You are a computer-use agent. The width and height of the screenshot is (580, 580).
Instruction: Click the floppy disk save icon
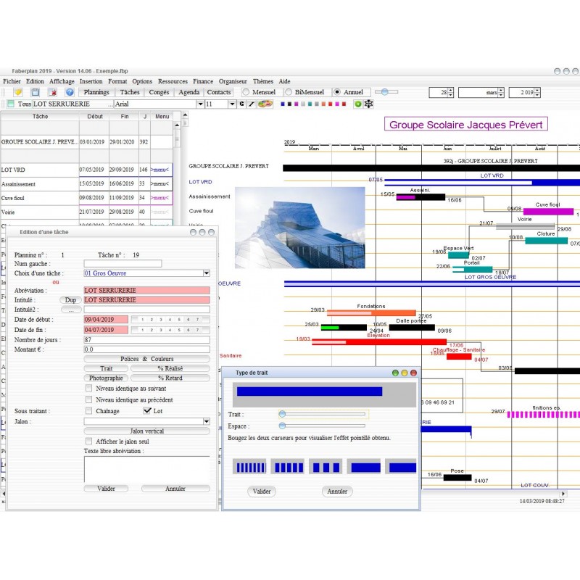[x=35, y=92]
